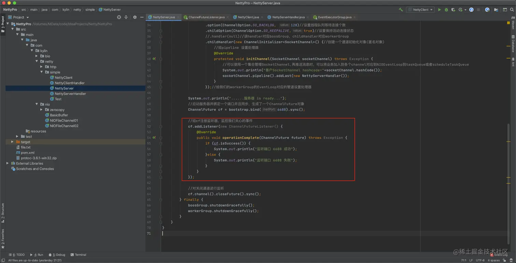
Task: Open the Project view type dropdown
Action: [x=19, y=17]
